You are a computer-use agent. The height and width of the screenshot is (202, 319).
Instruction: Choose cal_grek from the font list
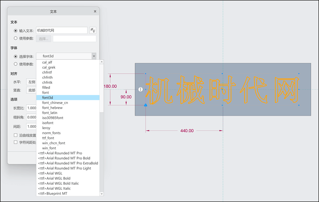pos(68,67)
